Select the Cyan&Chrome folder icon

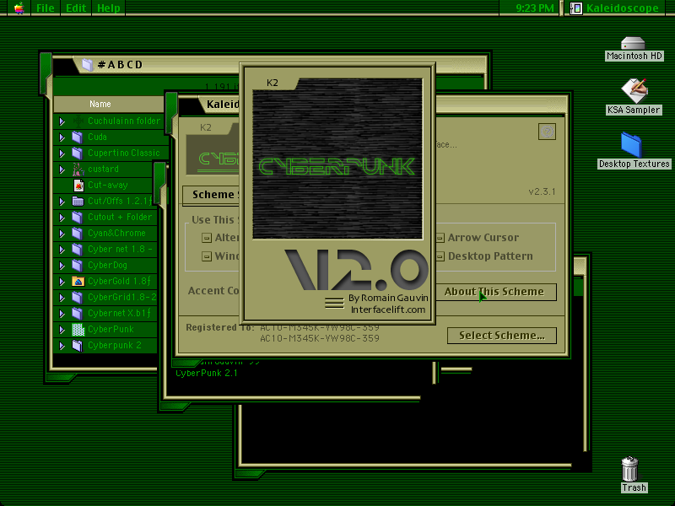point(78,234)
